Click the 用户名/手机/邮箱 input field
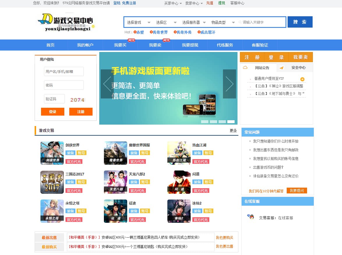The image size is (342, 255). [x=63, y=71]
